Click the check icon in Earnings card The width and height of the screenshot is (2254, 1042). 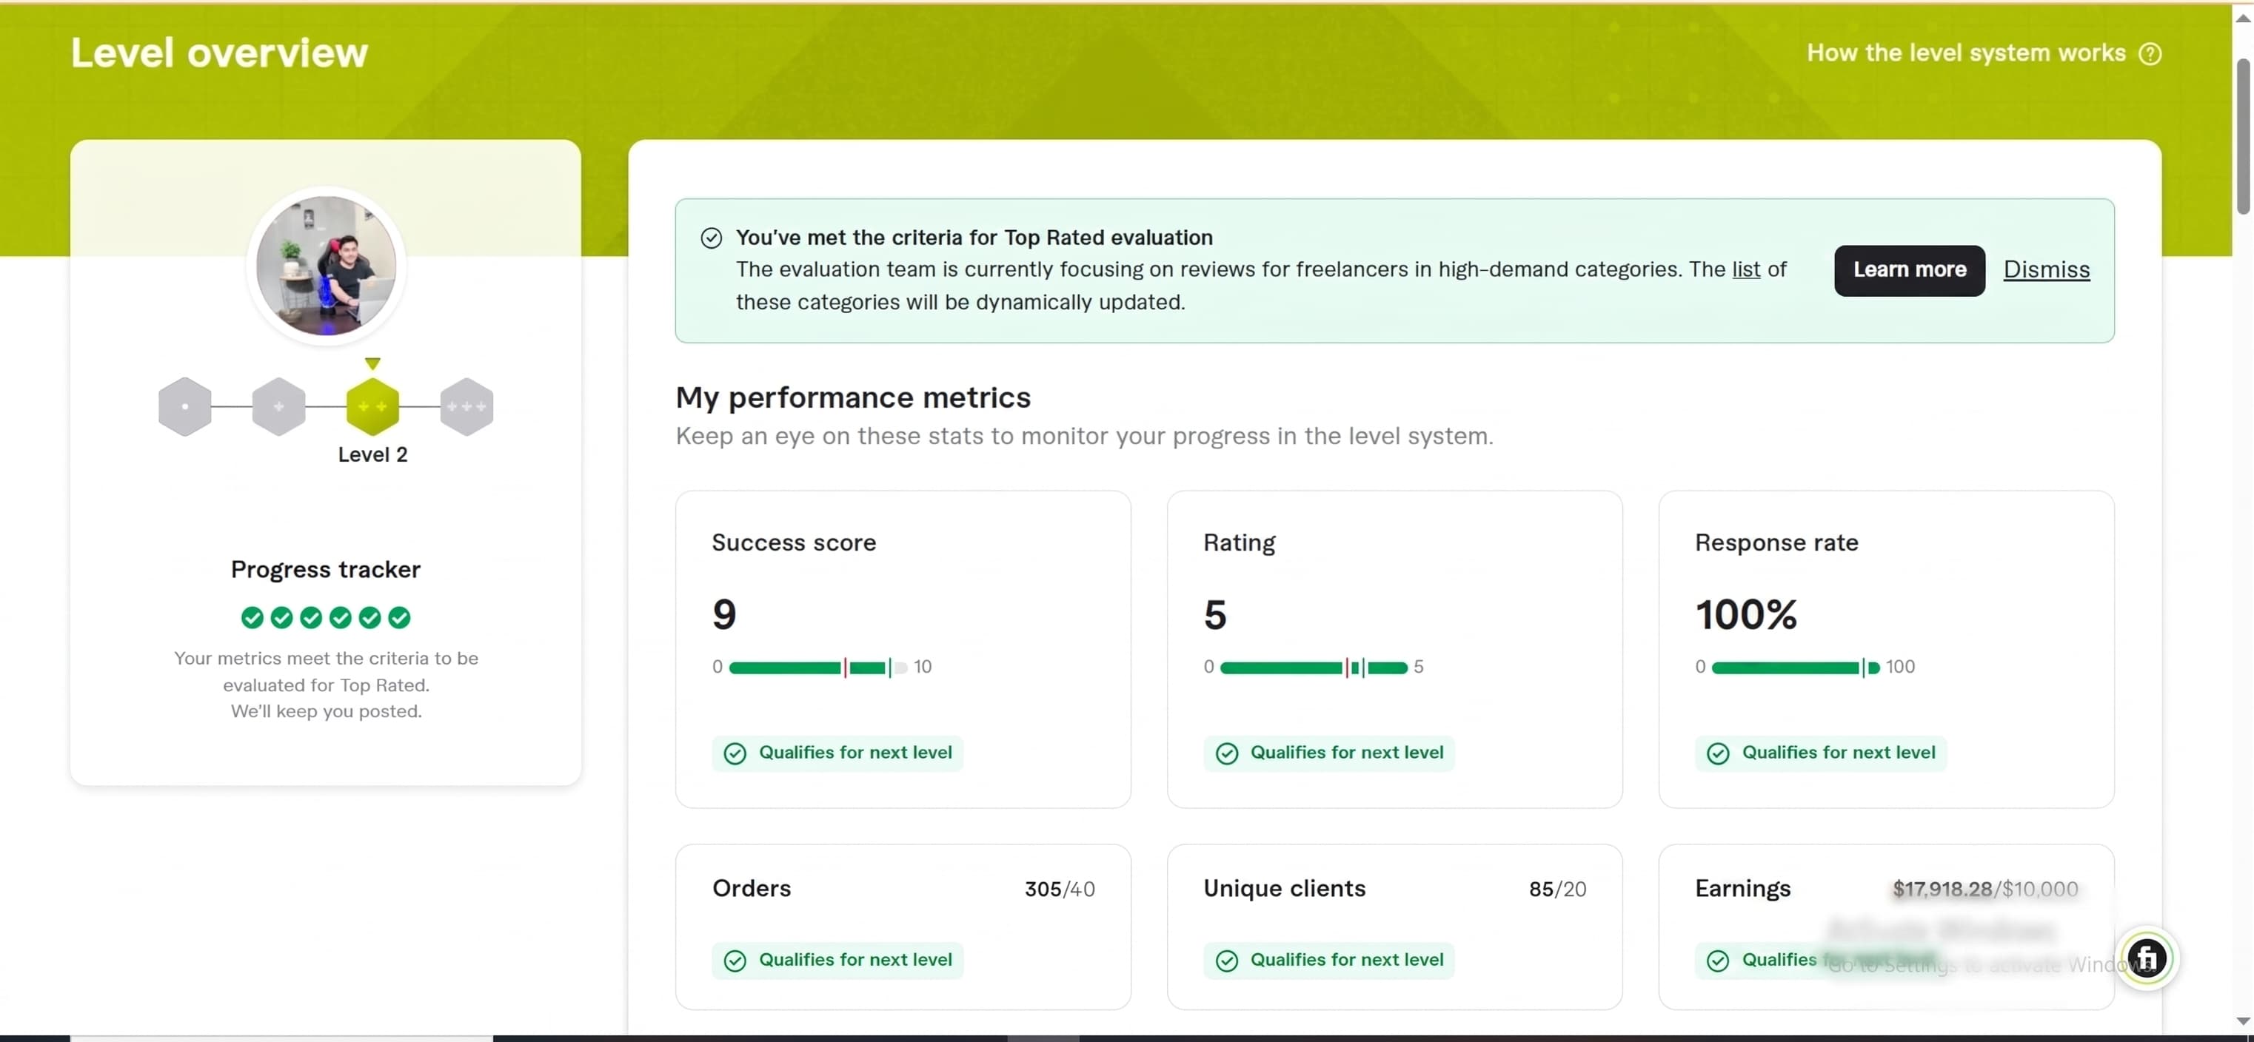click(1718, 961)
